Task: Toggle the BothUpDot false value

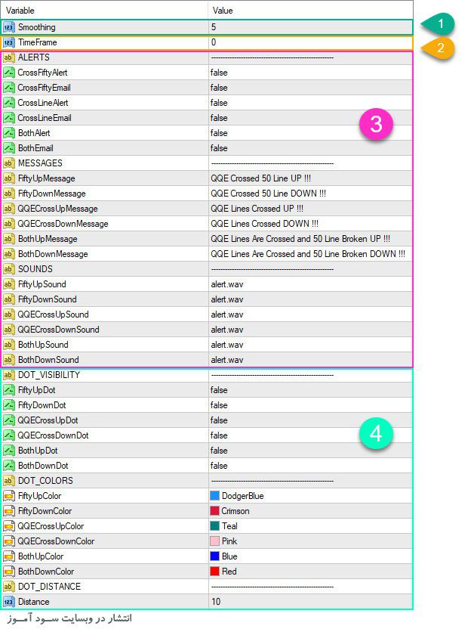Action: pos(219,451)
